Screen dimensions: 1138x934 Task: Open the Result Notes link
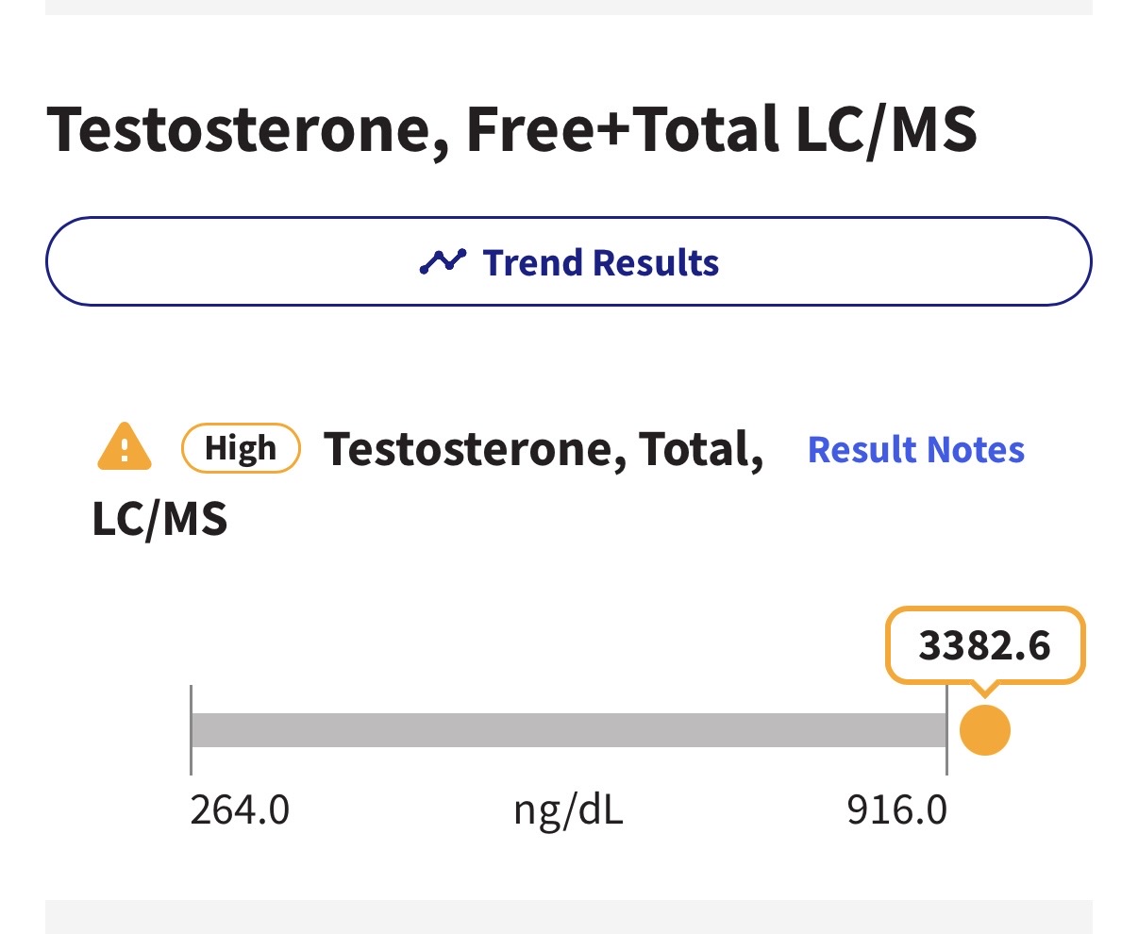tap(916, 450)
